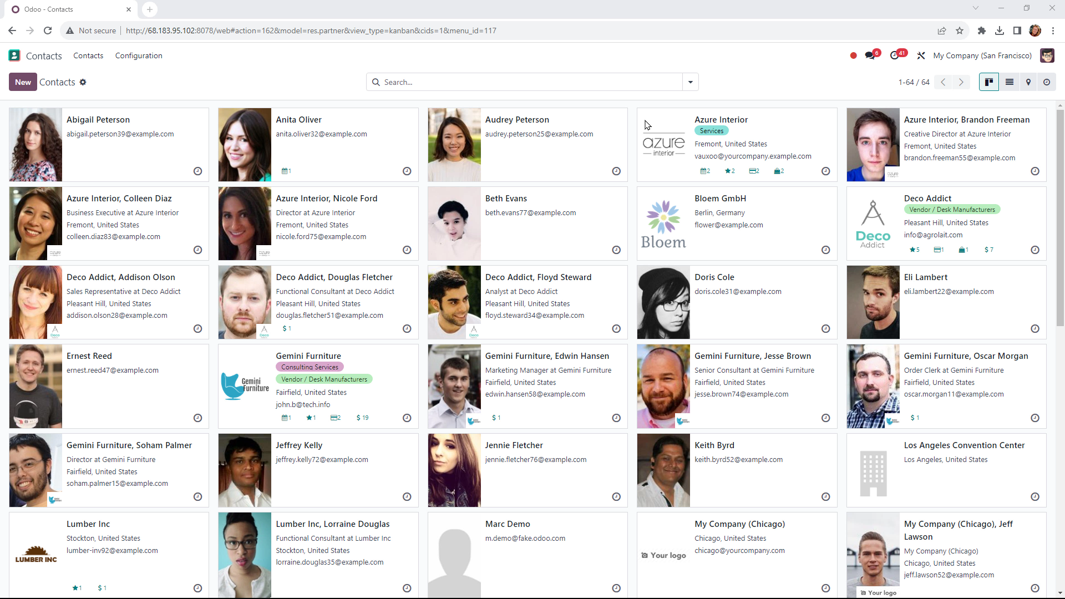This screenshot has height=599, width=1065.
Task: Click star opportunities icon on Deco Addict card
Action: click(x=915, y=250)
